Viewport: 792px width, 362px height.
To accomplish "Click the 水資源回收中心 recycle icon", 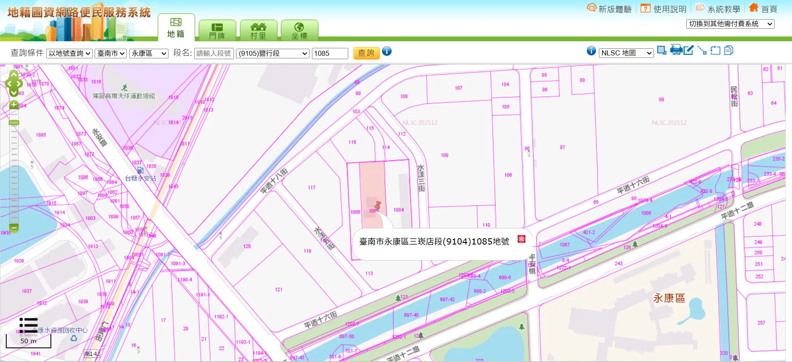I will coord(74,338).
